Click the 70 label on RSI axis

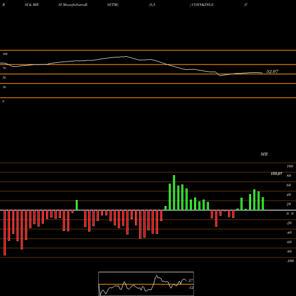(x=4, y=68)
